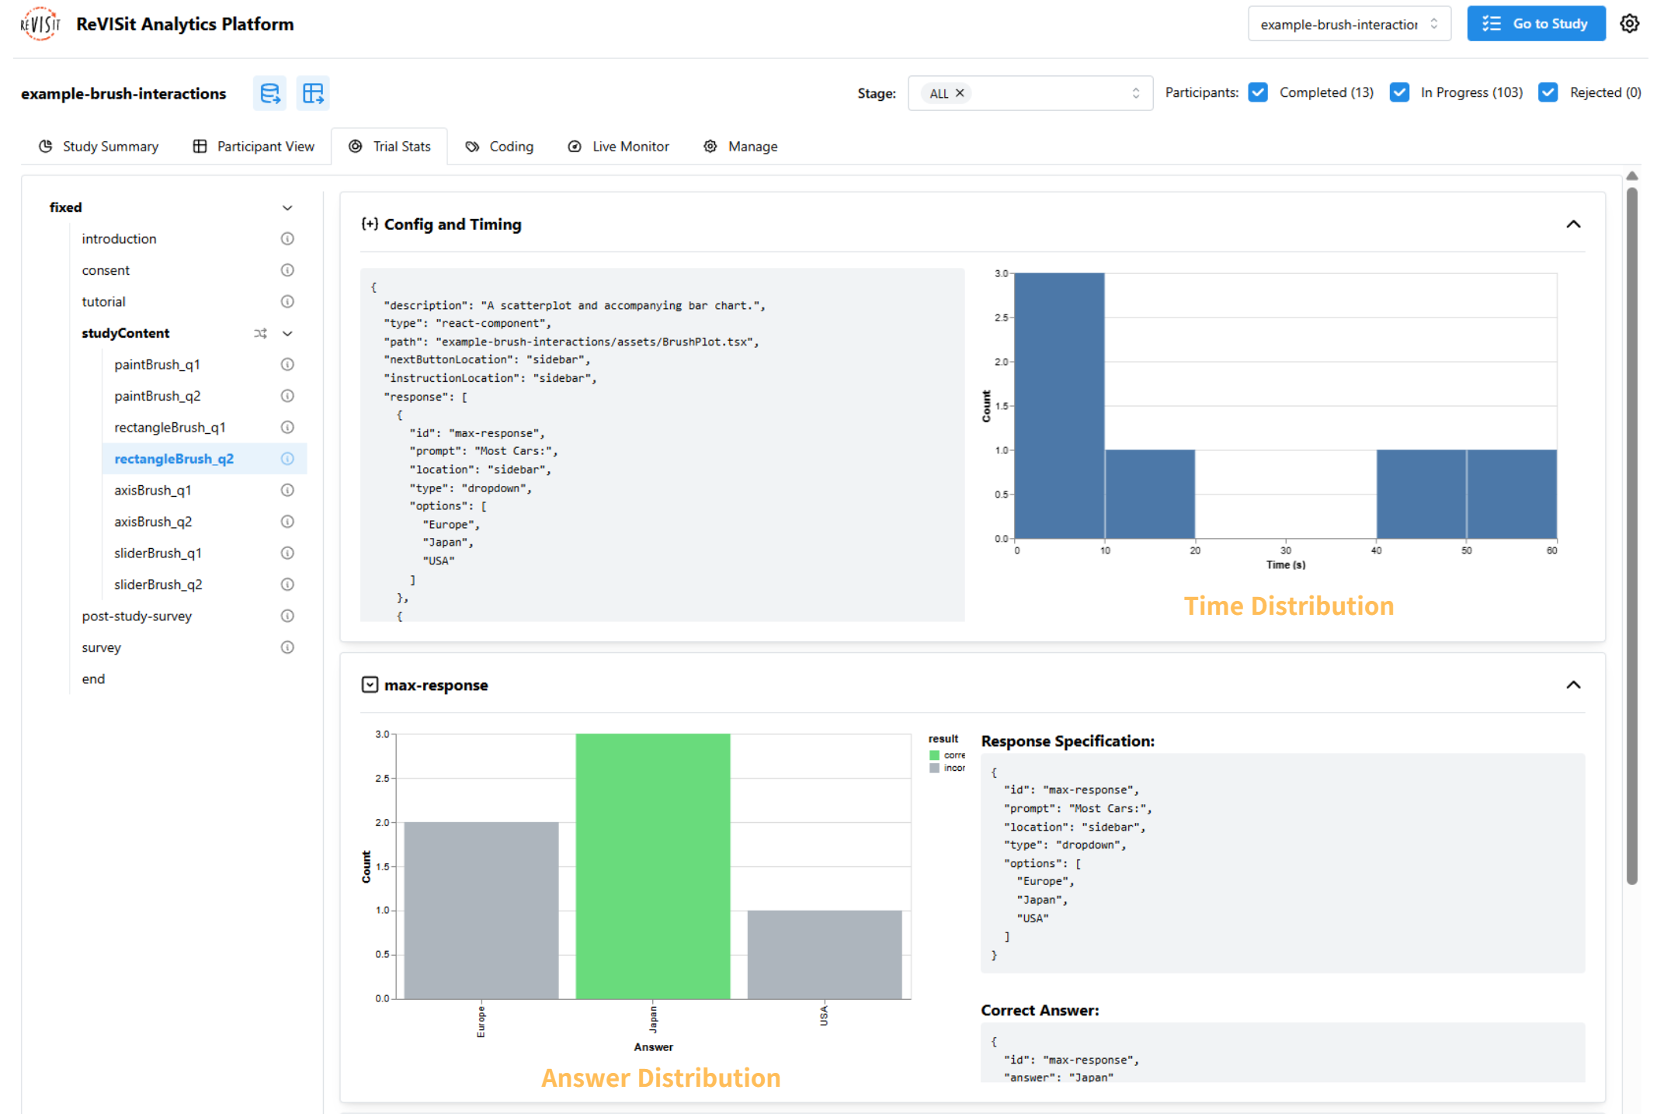Image resolution: width=1664 pixels, height=1114 pixels.
Task: Click the green Japan bar
Action: pos(652,866)
